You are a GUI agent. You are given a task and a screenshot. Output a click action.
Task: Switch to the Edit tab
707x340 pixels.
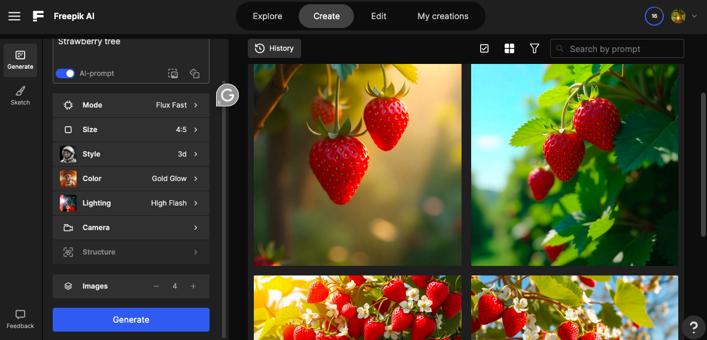[379, 16]
